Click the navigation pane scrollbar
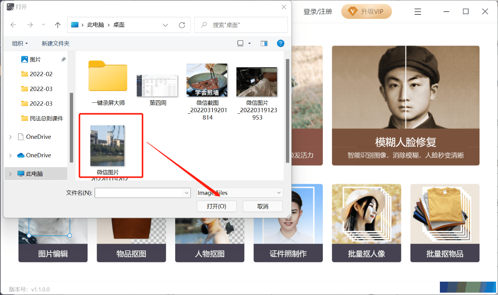This screenshot has width=498, height=295. click(x=71, y=127)
